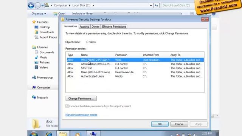Open Recent Places in navigation pane
This screenshot has width=242, height=136.
(x=46, y=37)
